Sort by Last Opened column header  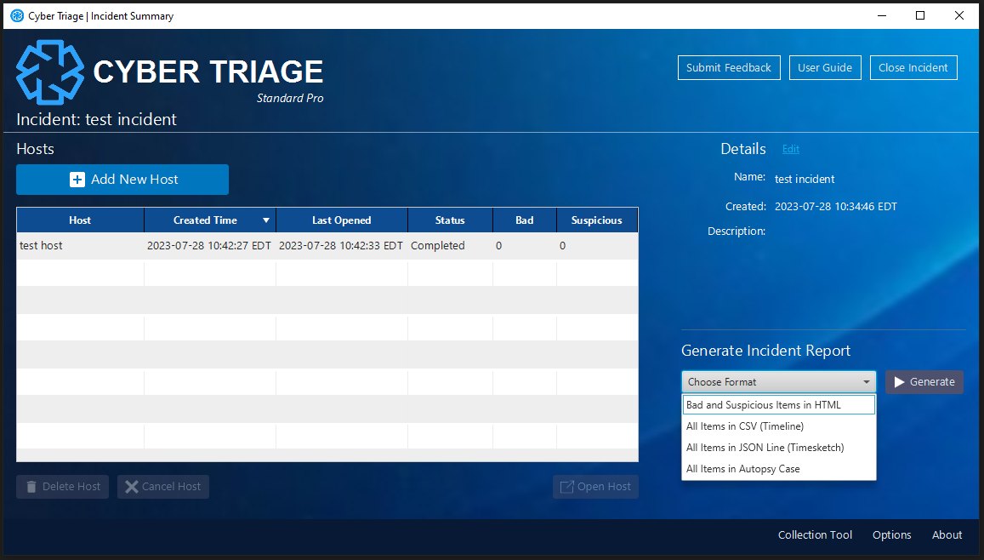coord(342,220)
